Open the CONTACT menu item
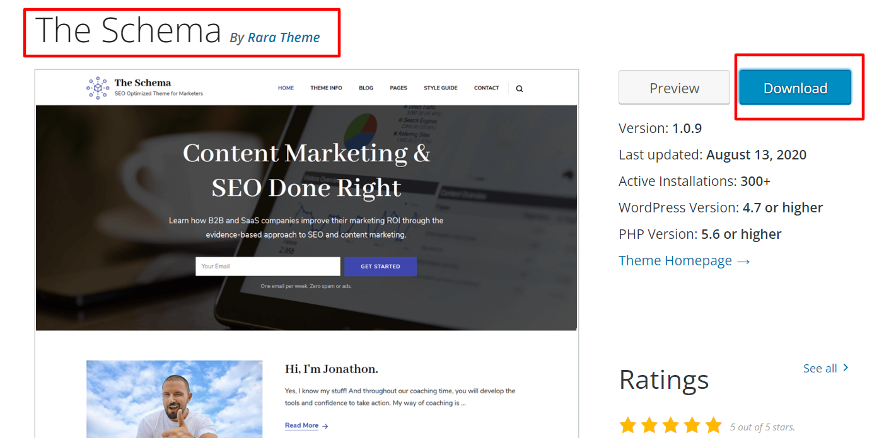Viewport: 884px width, 438px height. tap(486, 88)
